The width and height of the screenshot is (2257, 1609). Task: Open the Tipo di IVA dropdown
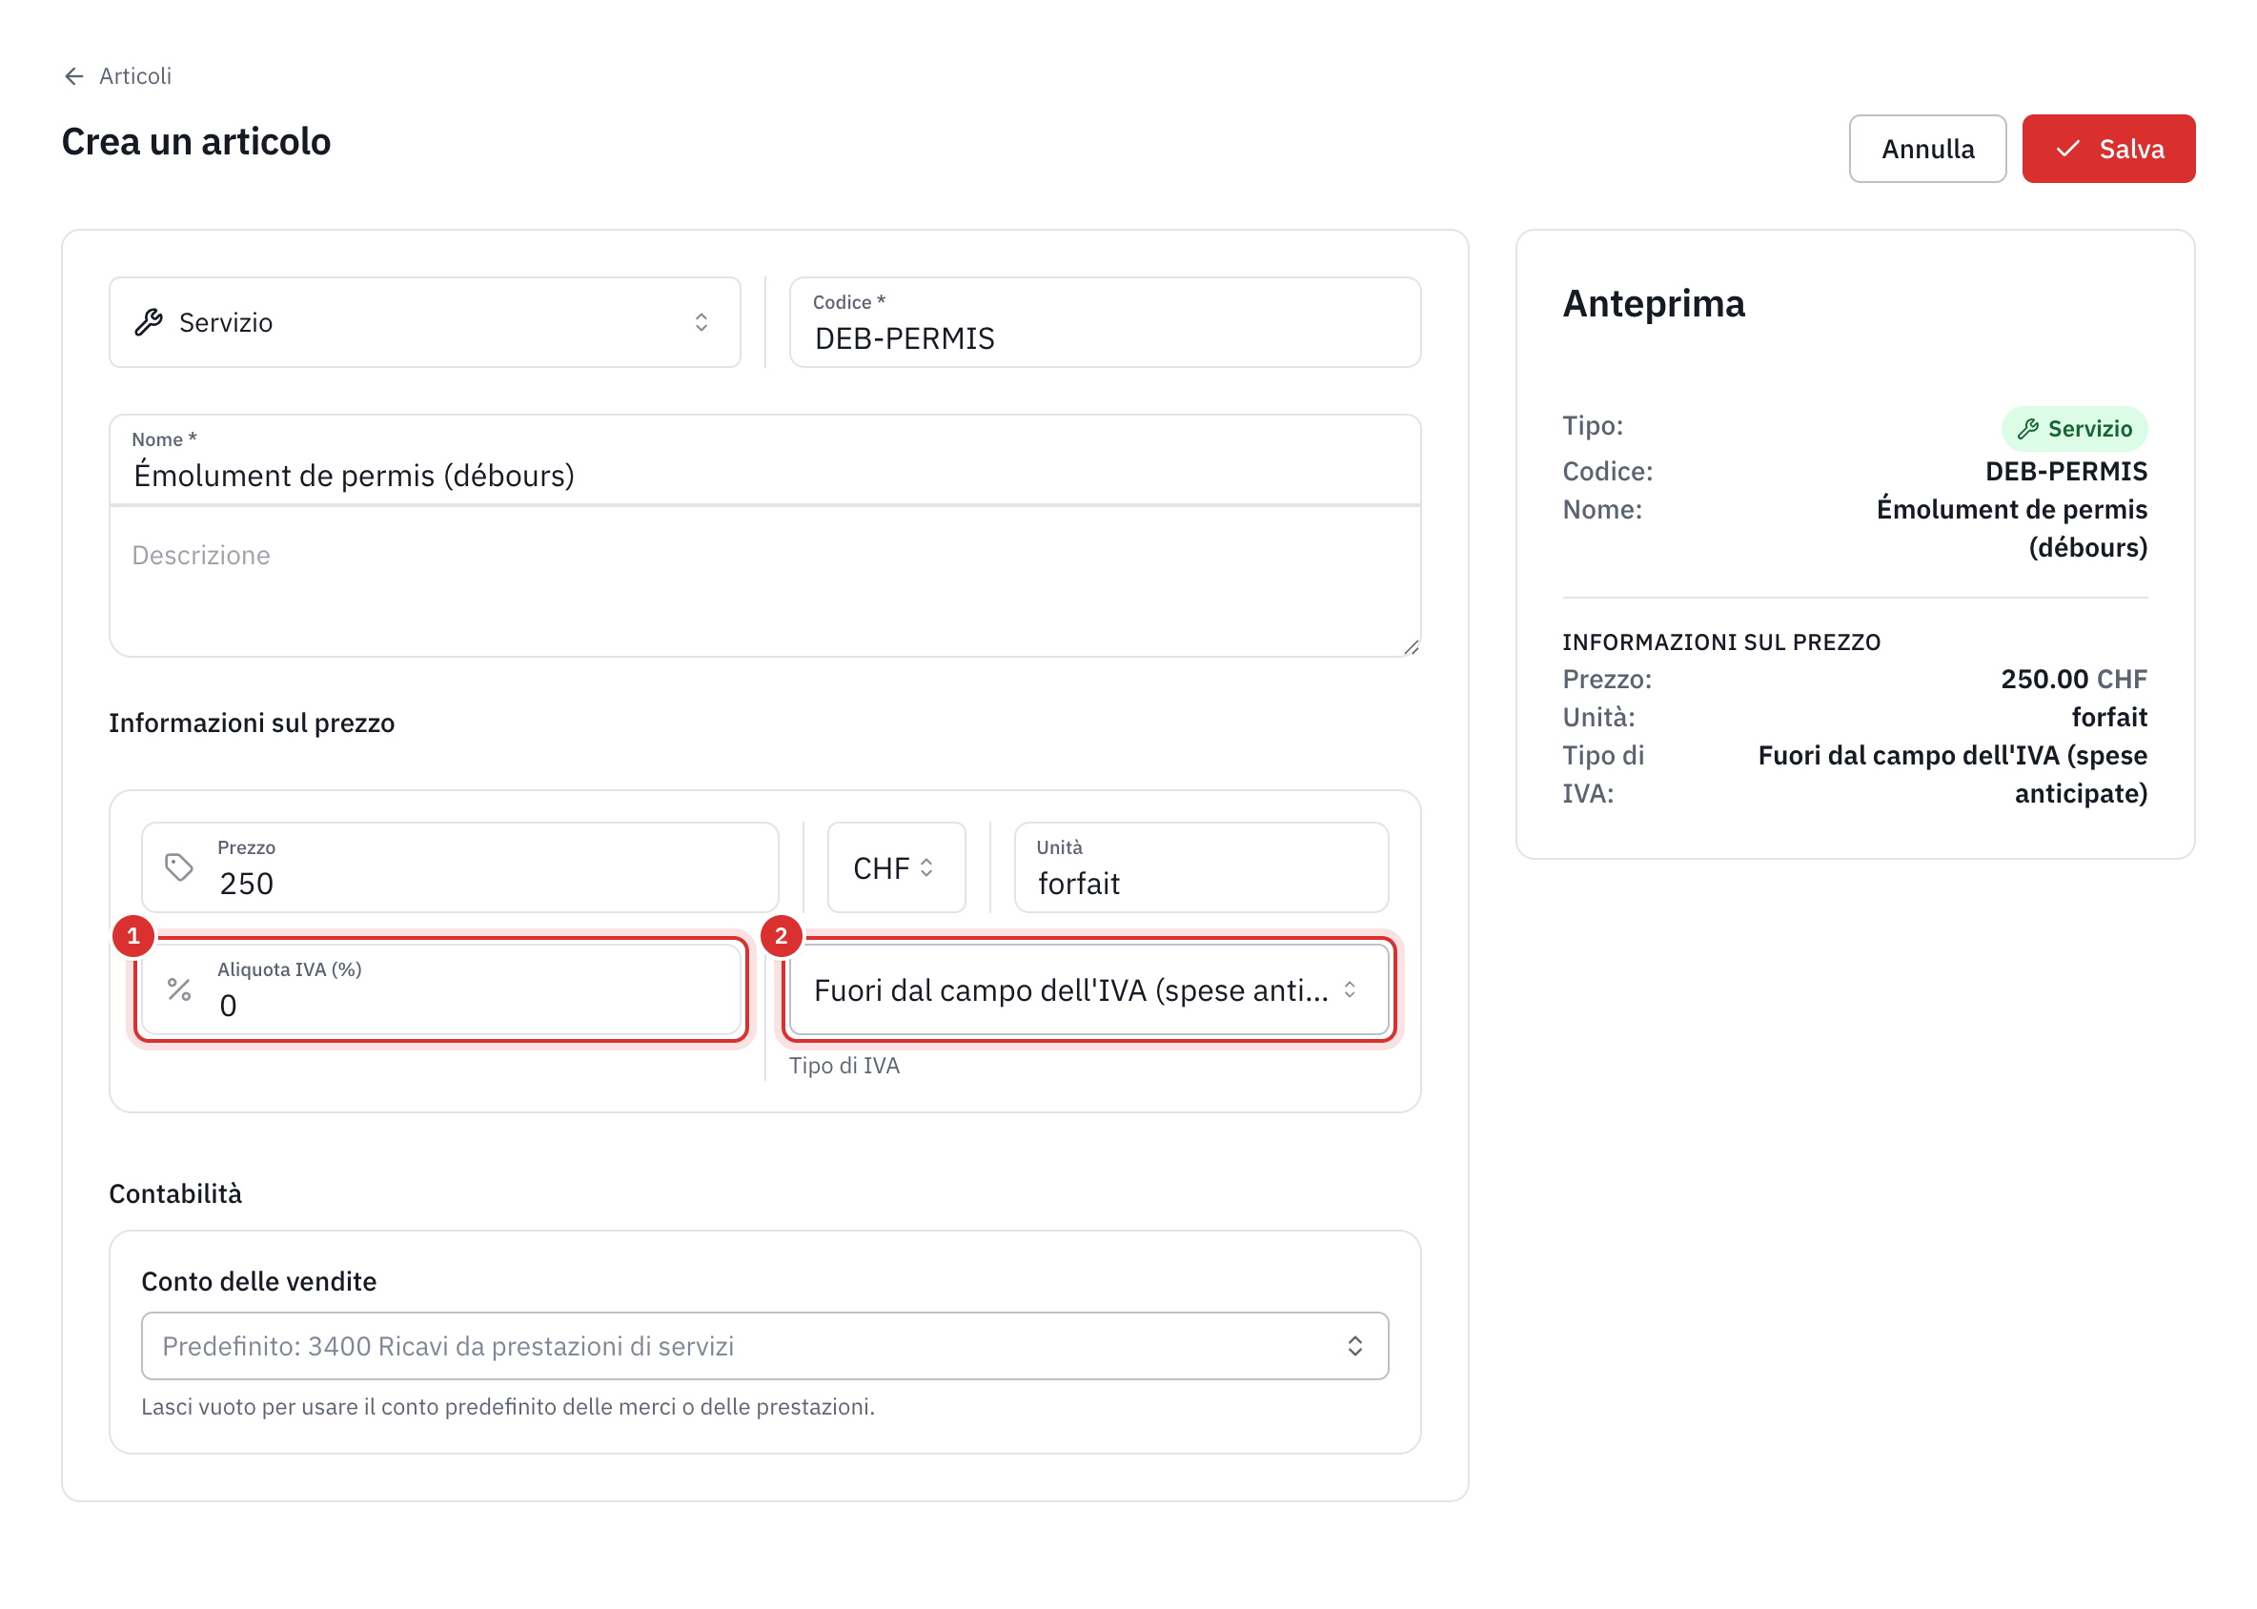(1088, 988)
